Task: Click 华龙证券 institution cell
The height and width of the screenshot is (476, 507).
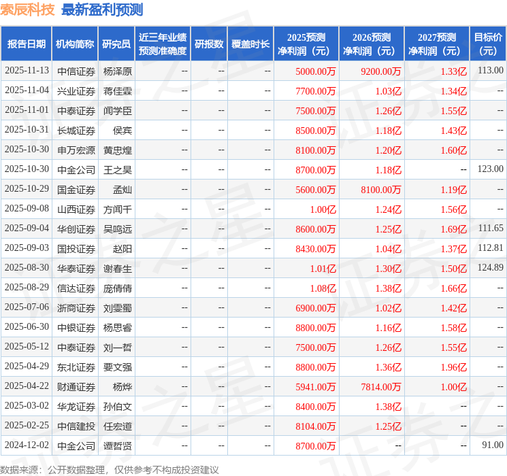Action: (76, 407)
